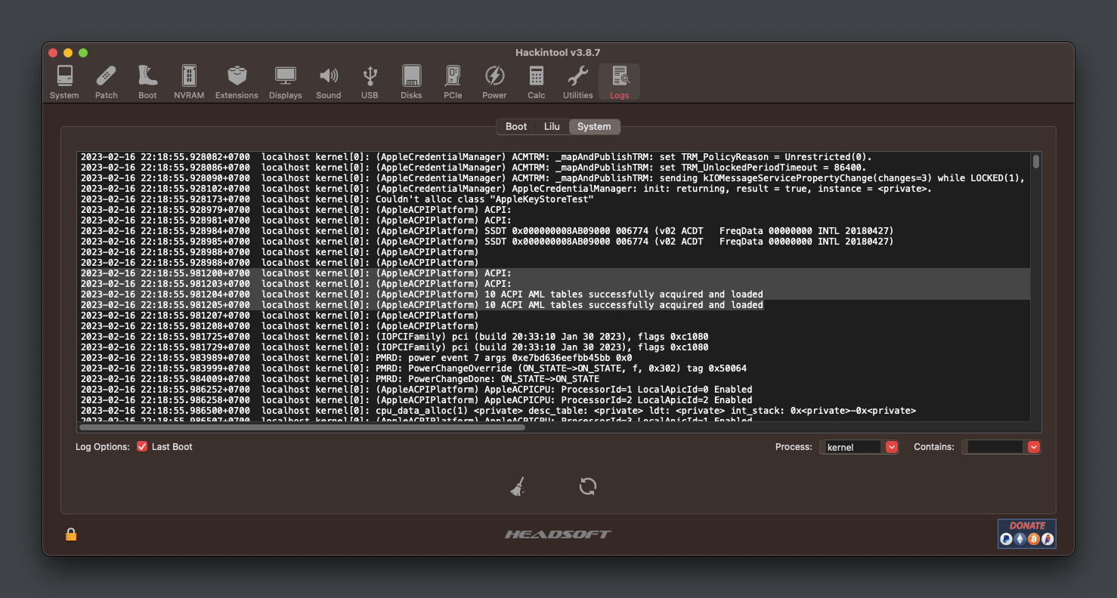The image size is (1117, 598).
Task: Open the Calc toolbar section
Action: pos(537,82)
